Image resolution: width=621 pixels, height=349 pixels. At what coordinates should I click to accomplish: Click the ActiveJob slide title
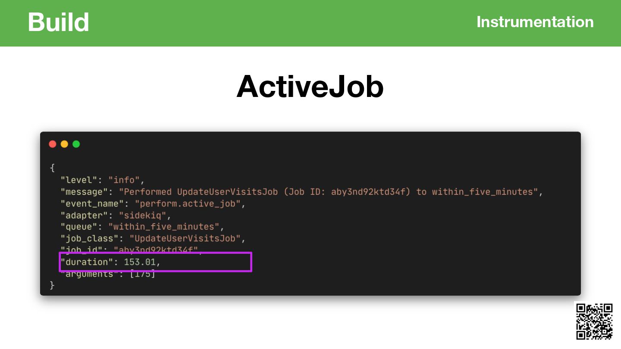tap(310, 86)
